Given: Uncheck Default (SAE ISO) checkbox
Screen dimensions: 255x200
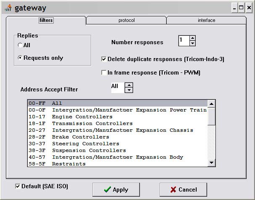Looking at the screenshot, I should pyautogui.click(x=18, y=186).
